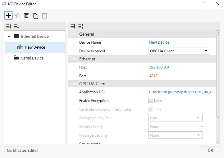Viewport: 224px width, 158px height.
Task: Click the Port value 4840
Action: [153, 76]
